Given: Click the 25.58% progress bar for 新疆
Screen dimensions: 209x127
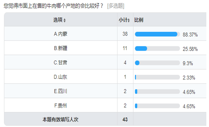Looking at the screenshot, I should (157, 48).
